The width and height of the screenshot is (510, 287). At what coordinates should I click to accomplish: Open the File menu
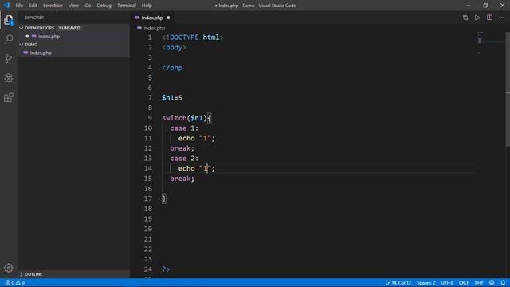coord(19,6)
